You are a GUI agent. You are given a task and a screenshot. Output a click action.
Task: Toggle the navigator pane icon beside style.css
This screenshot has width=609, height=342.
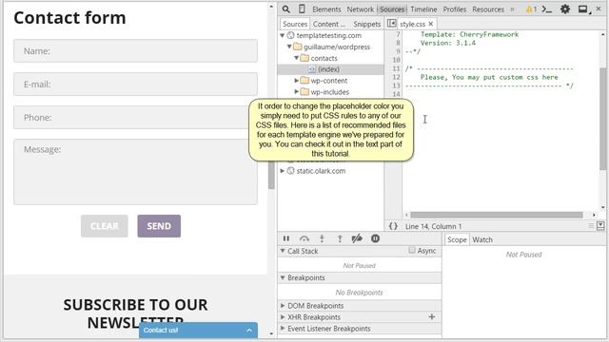[x=392, y=23]
